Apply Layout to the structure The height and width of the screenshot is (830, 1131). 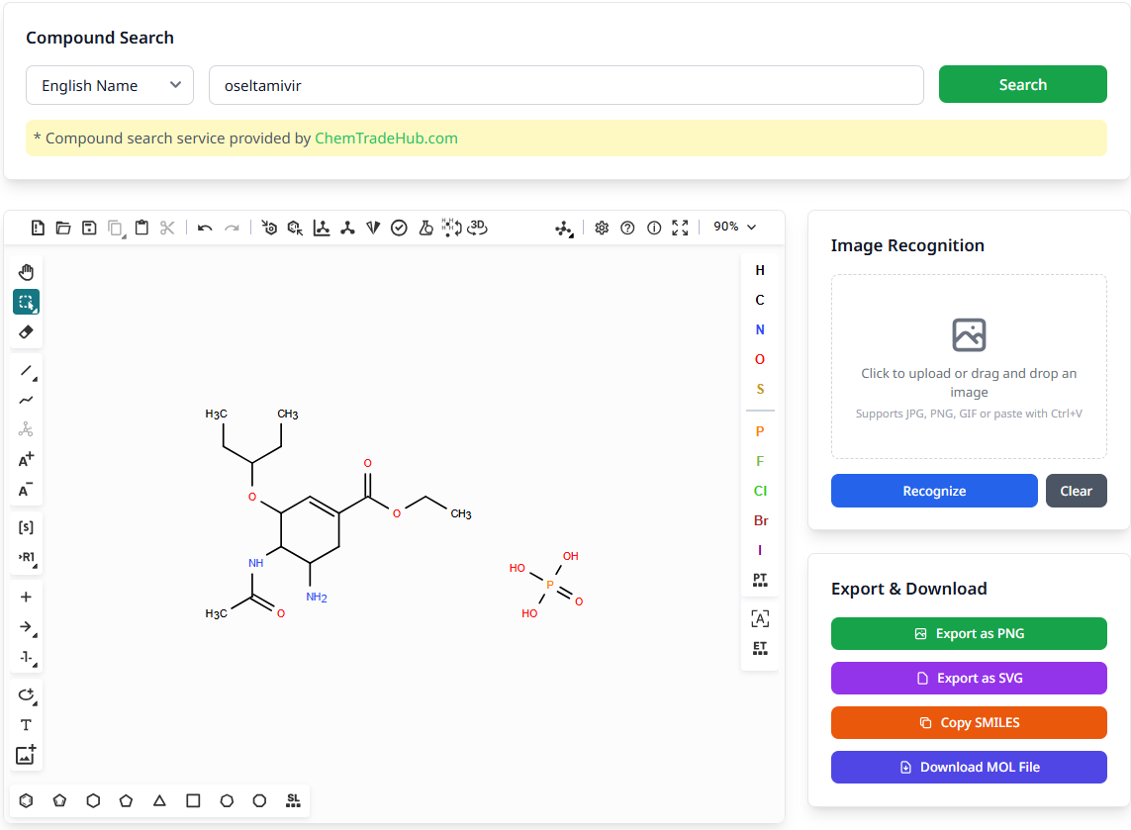(322, 228)
